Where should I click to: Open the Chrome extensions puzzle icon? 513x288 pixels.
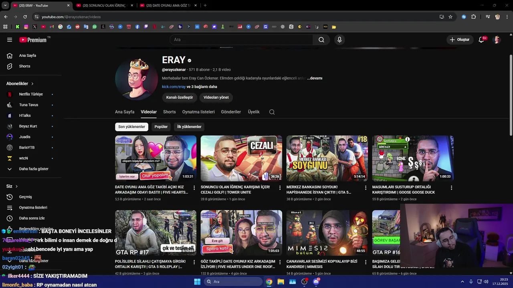click(x=474, y=17)
